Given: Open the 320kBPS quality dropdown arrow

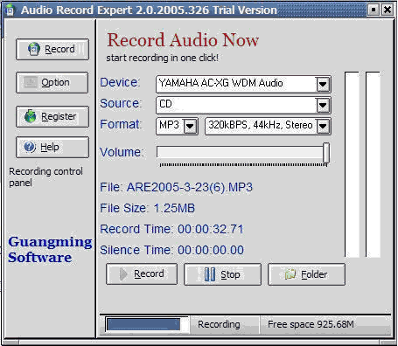Looking at the screenshot, I should (323, 126).
